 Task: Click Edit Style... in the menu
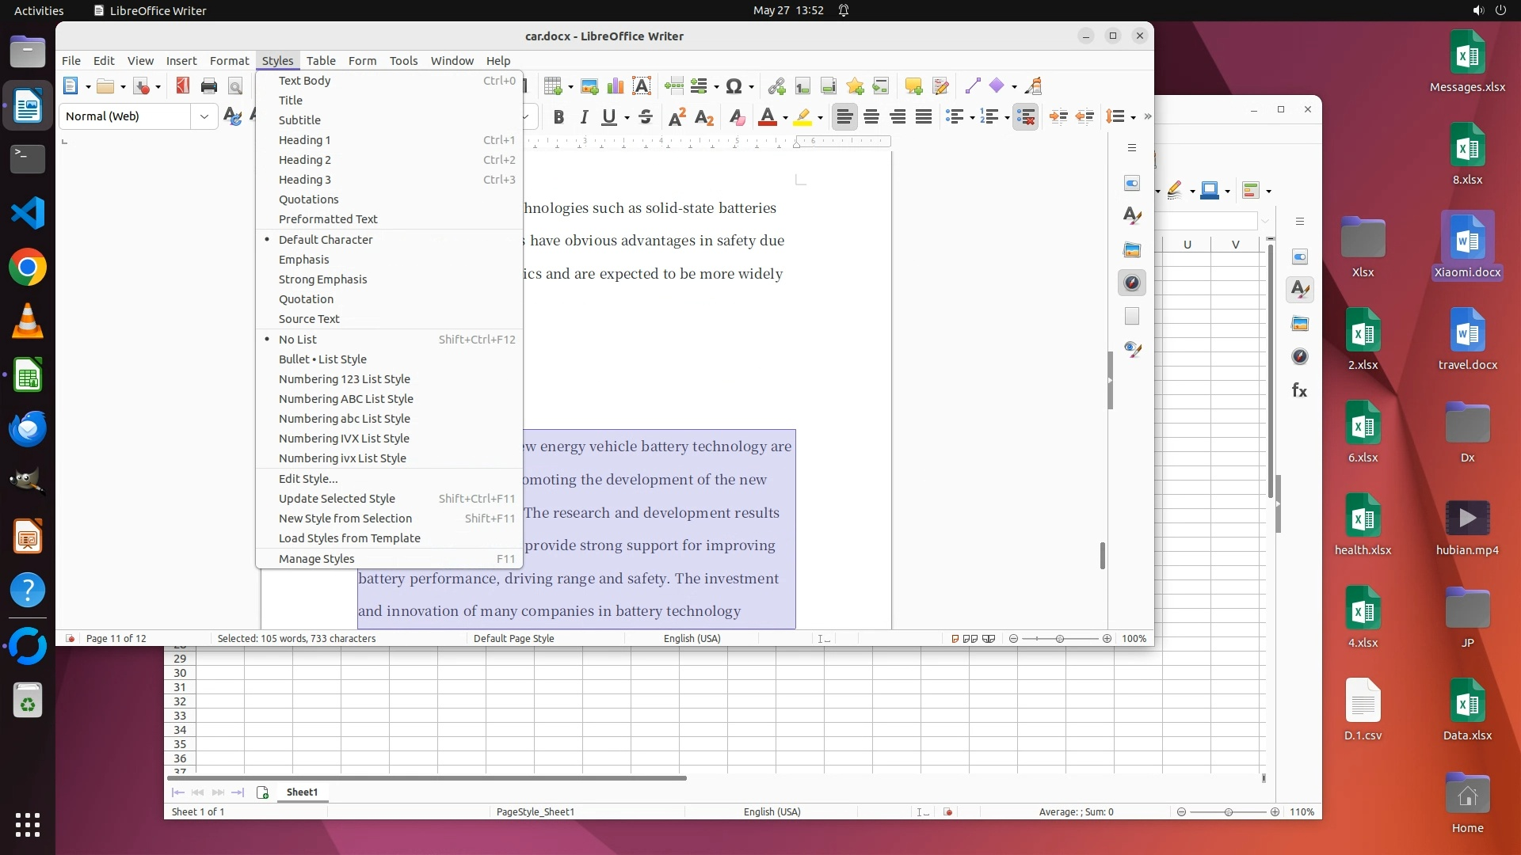(307, 479)
